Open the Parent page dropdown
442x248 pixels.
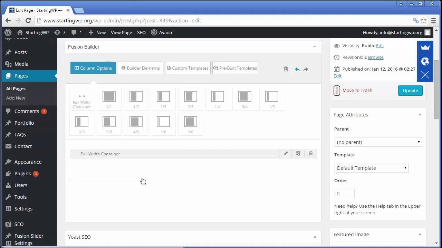(378, 142)
